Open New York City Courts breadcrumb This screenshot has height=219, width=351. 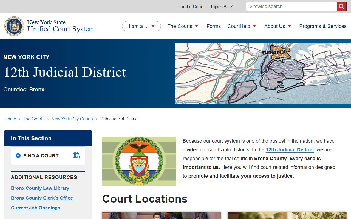72,119
